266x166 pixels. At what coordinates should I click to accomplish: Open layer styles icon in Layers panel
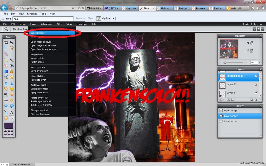(233, 100)
